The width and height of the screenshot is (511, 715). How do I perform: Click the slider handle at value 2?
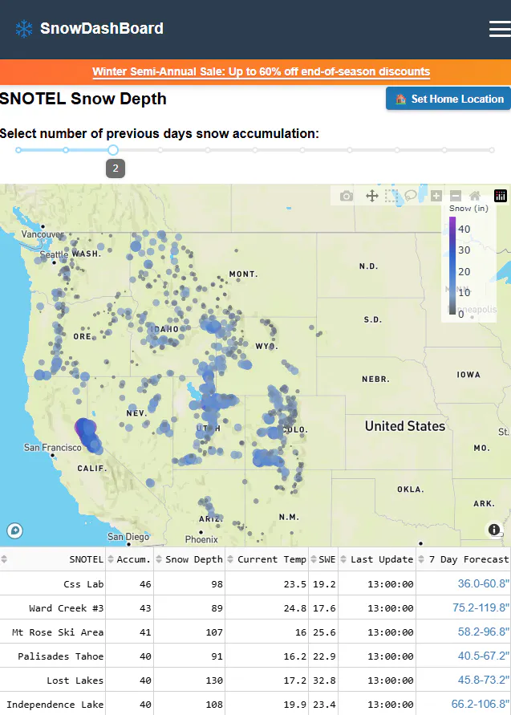click(x=113, y=150)
